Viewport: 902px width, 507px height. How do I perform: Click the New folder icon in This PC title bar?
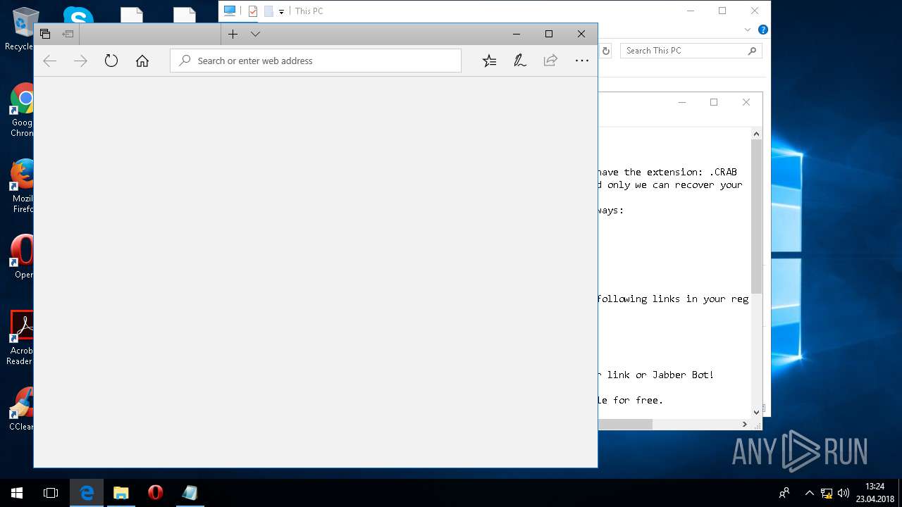(268, 11)
